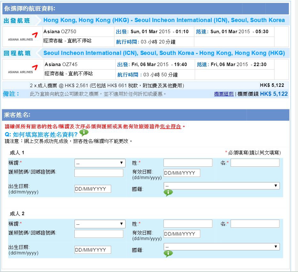Expand the 國籍 nationality dropdown for 成人 1
Screen dimensions: 298x272
222,186
